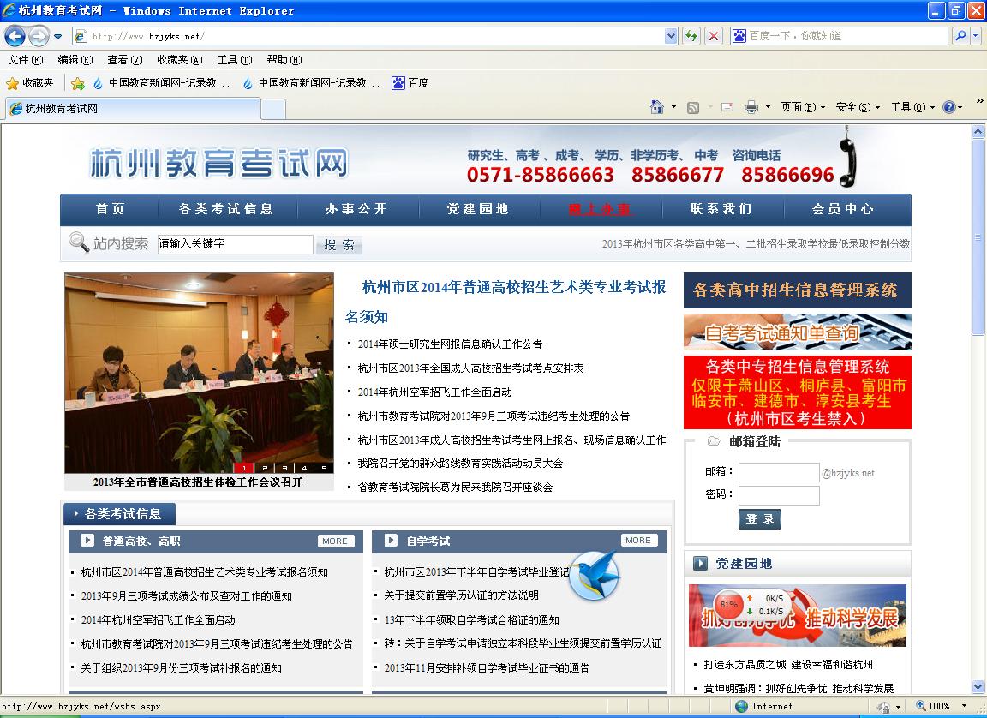This screenshot has height=718, width=987.
Task: Click the Baidu search magnifier icon
Action: 960,36
